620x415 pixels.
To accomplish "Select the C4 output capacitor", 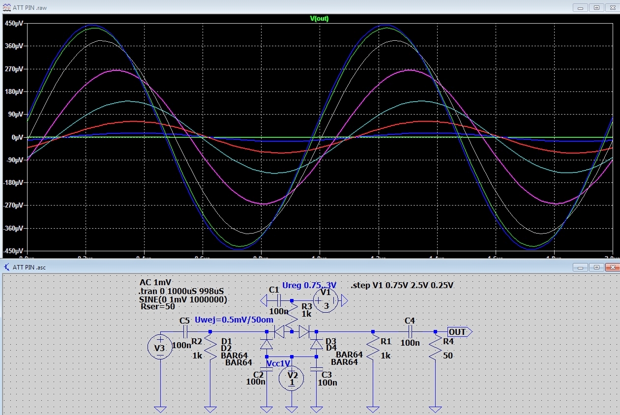I will (410, 332).
